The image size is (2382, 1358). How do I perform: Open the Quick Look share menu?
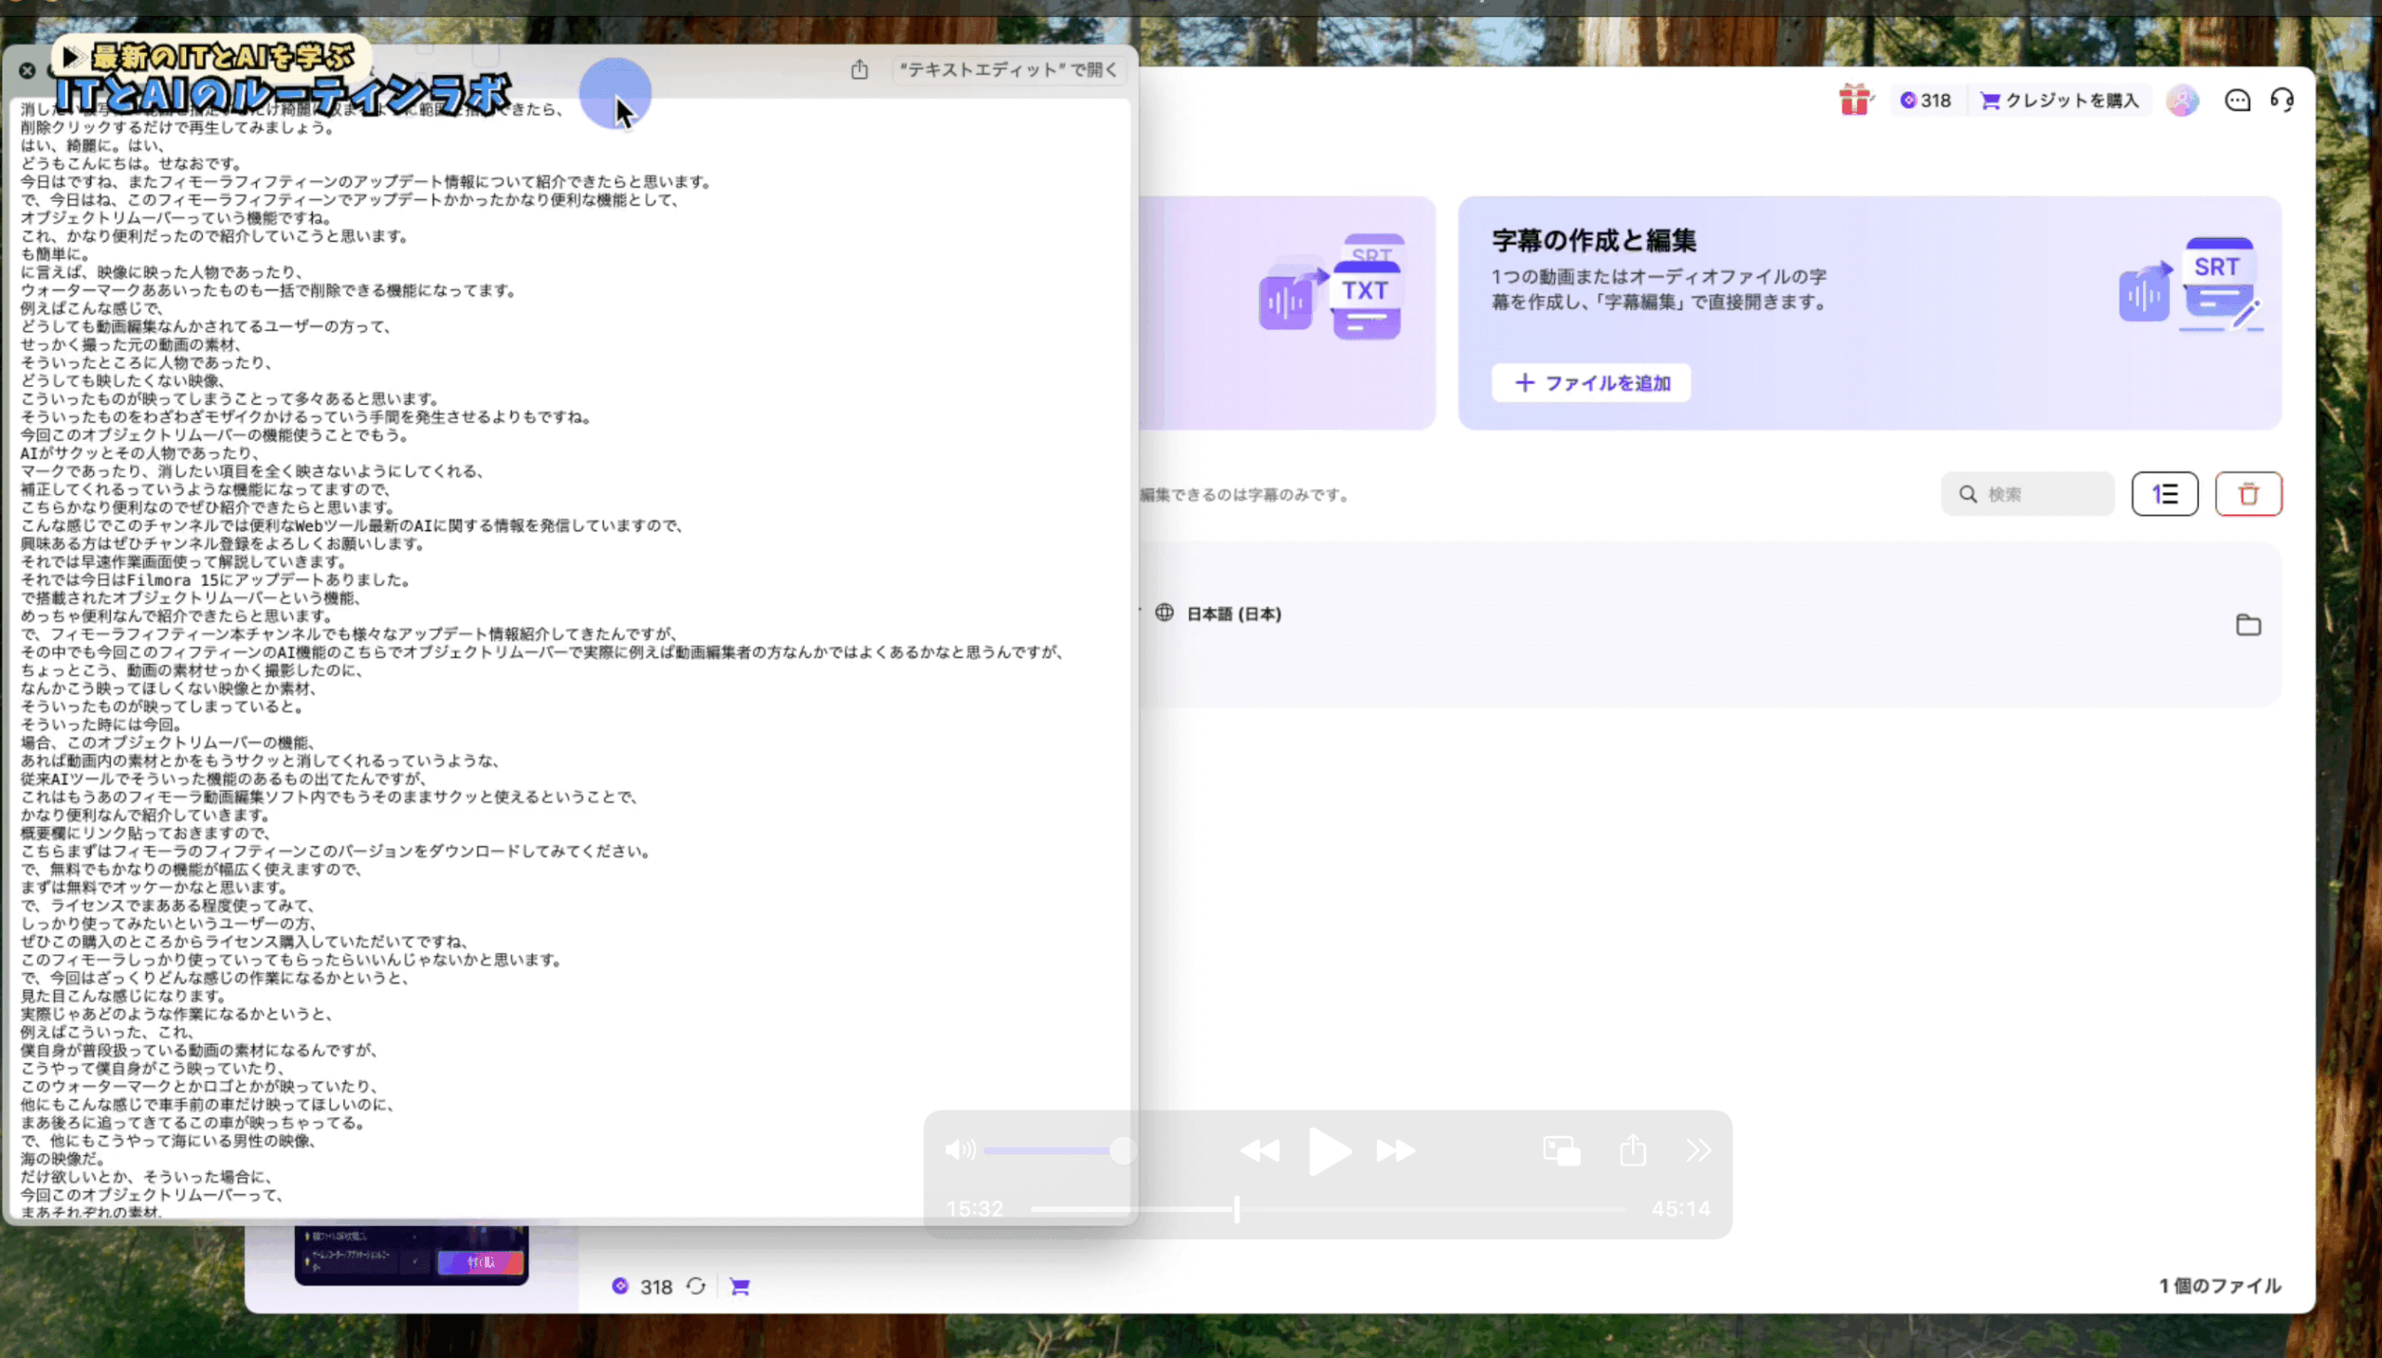click(x=859, y=70)
